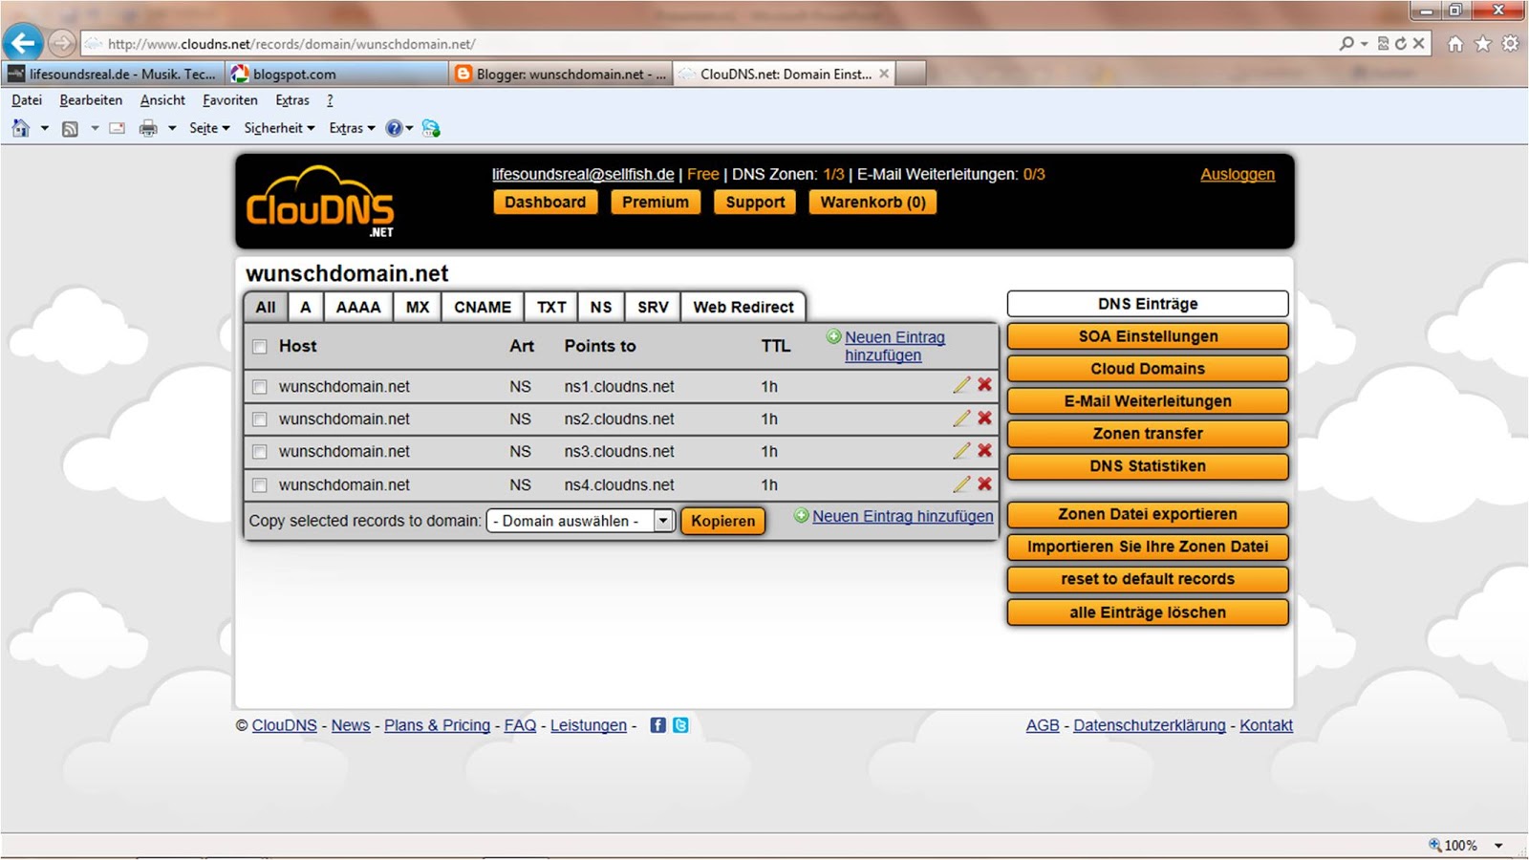
Task: Expand the Extras dropdown in the command bar
Action: pos(352,128)
